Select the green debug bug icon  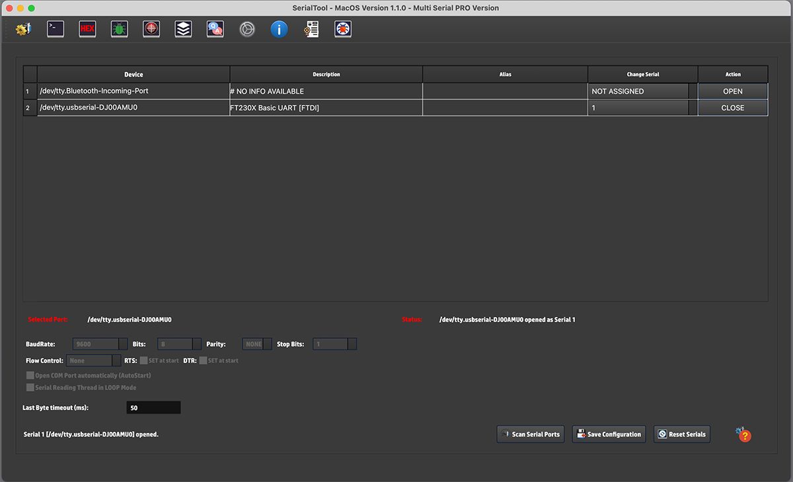pyautogui.click(x=119, y=29)
